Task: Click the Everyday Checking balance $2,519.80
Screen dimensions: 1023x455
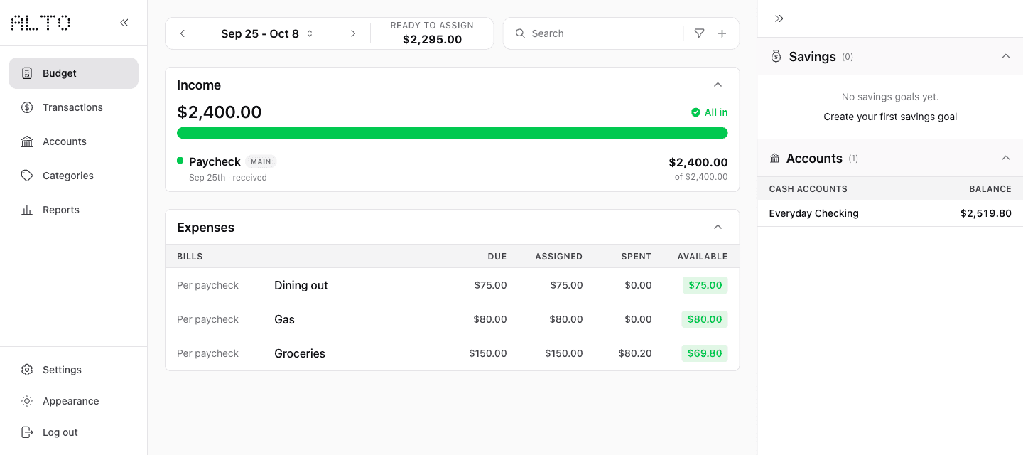Action: [986, 213]
